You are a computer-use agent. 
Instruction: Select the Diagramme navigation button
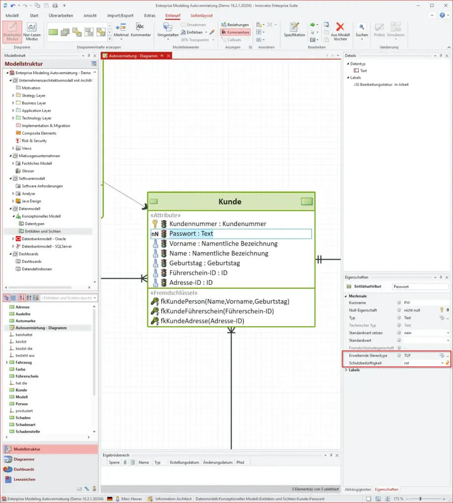pos(24,459)
